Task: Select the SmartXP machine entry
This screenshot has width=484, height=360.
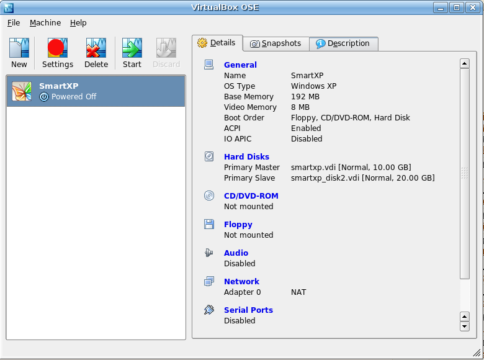Action: pyautogui.click(x=96, y=91)
